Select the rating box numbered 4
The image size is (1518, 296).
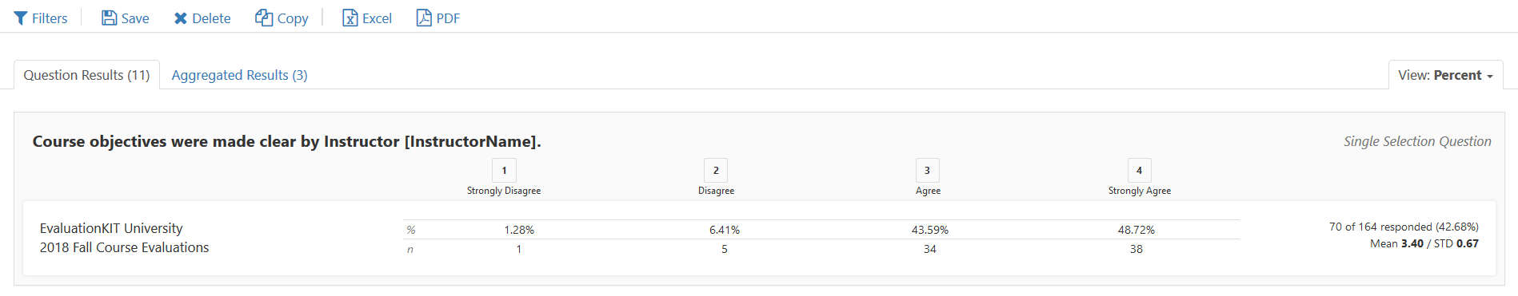(x=1140, y=170)
